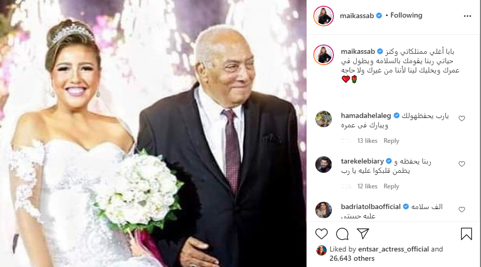
Task: Open maikassab profile from header username
Action: point(357,16)
